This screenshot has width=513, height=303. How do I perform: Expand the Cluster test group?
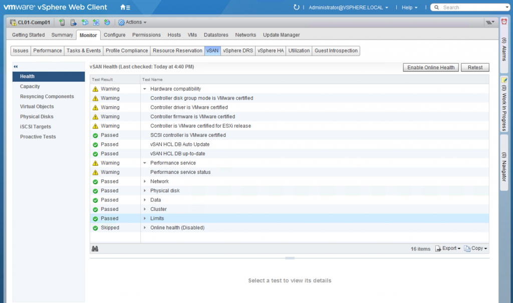click(x=145, y=209)
